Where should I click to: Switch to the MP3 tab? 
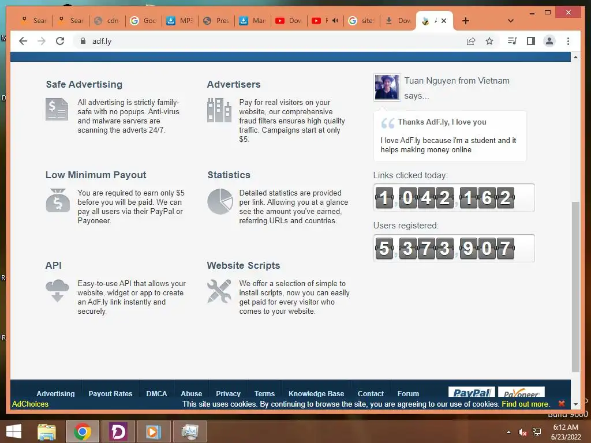pos(181,21)
